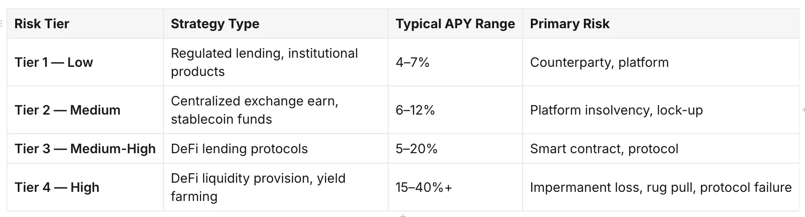805x217 pixels.
Task: Click the Tier 3 — Medium-High cell
Action: click(85, 148)
